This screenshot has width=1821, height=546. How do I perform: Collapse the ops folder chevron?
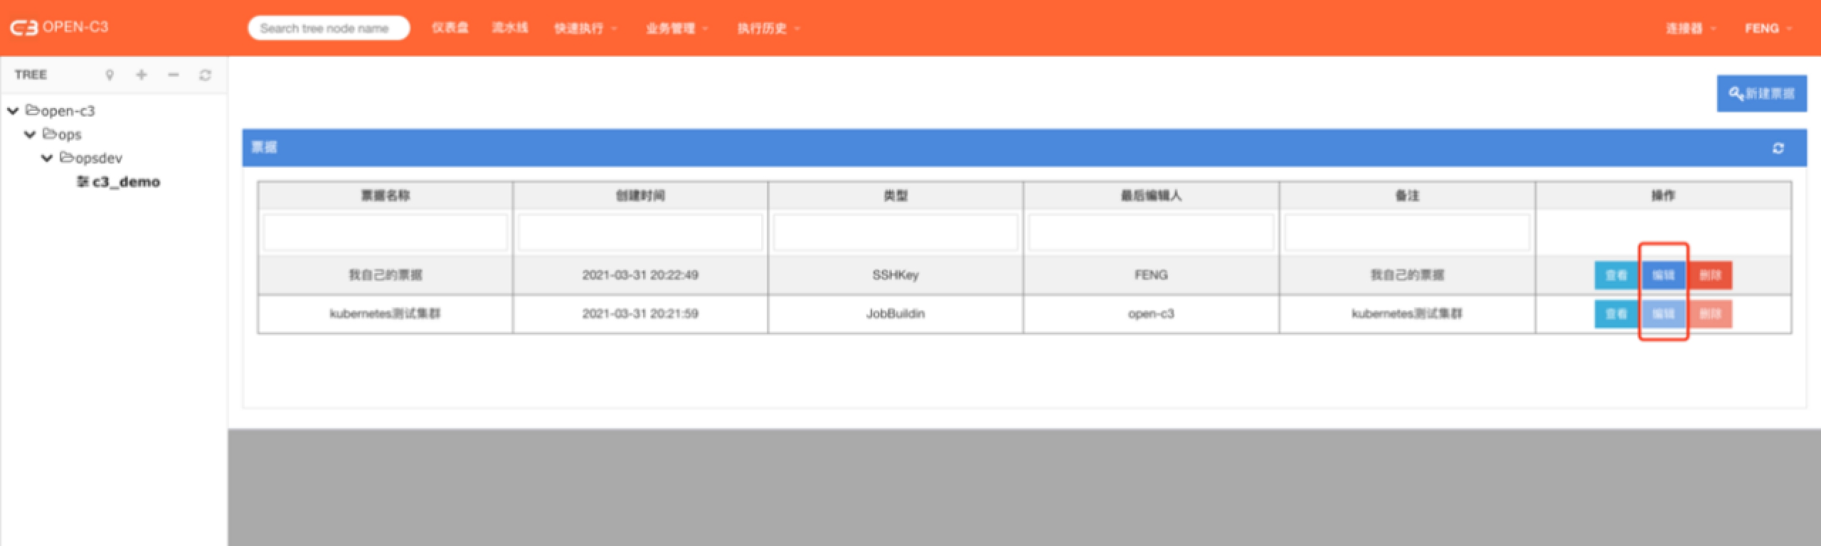coord(30,134)
